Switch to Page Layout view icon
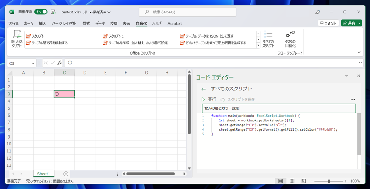Viewport: 370px width, 189px height. point(292,181)
